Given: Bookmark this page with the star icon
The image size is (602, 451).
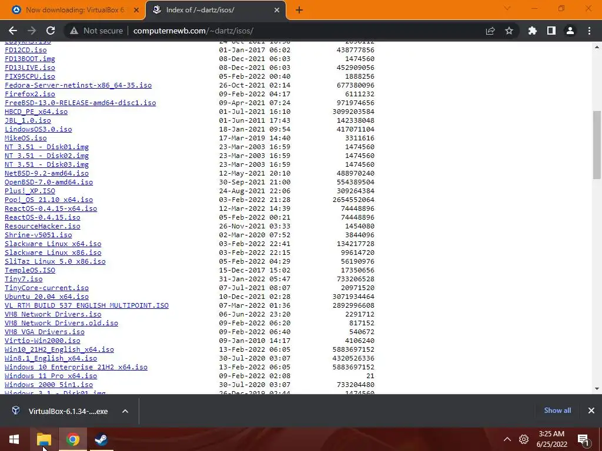Looking at the screenshot, I should pyautogui.click(x=509, y=31).
